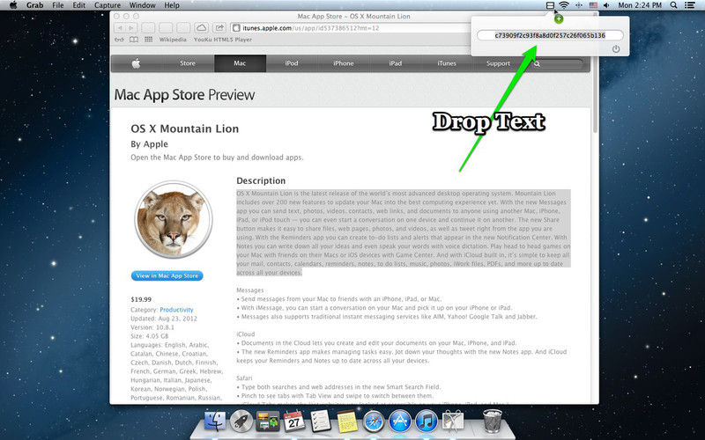705x440 pixels.
Task: Click the OS X Mountain Lion title
Action: click(x=185, y=128)
